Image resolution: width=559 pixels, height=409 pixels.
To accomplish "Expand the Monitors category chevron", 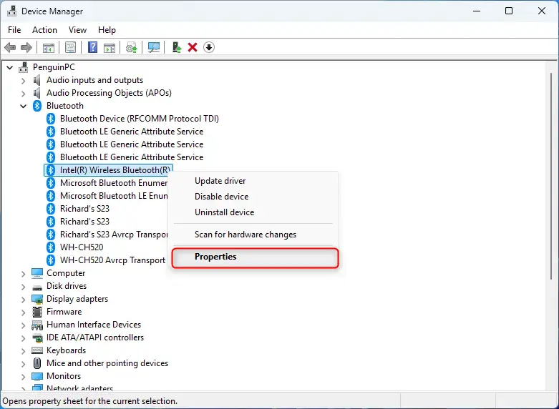I will click(23, 377).
